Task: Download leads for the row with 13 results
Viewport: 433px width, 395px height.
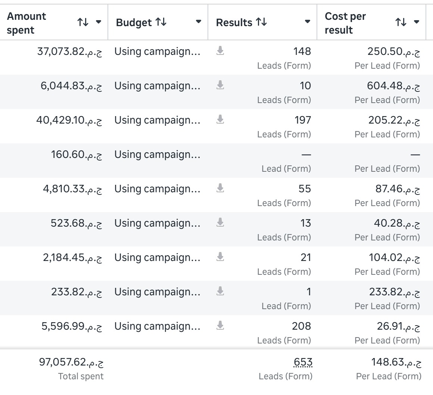Action: point(220,223)
